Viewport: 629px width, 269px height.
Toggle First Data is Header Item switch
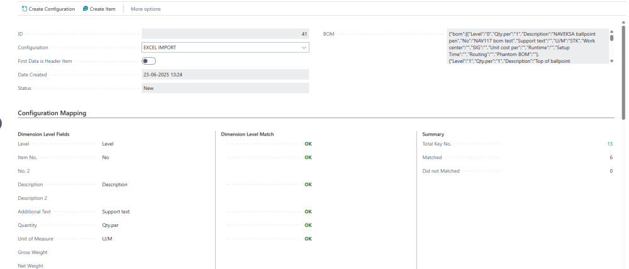(x=149, y=61)
